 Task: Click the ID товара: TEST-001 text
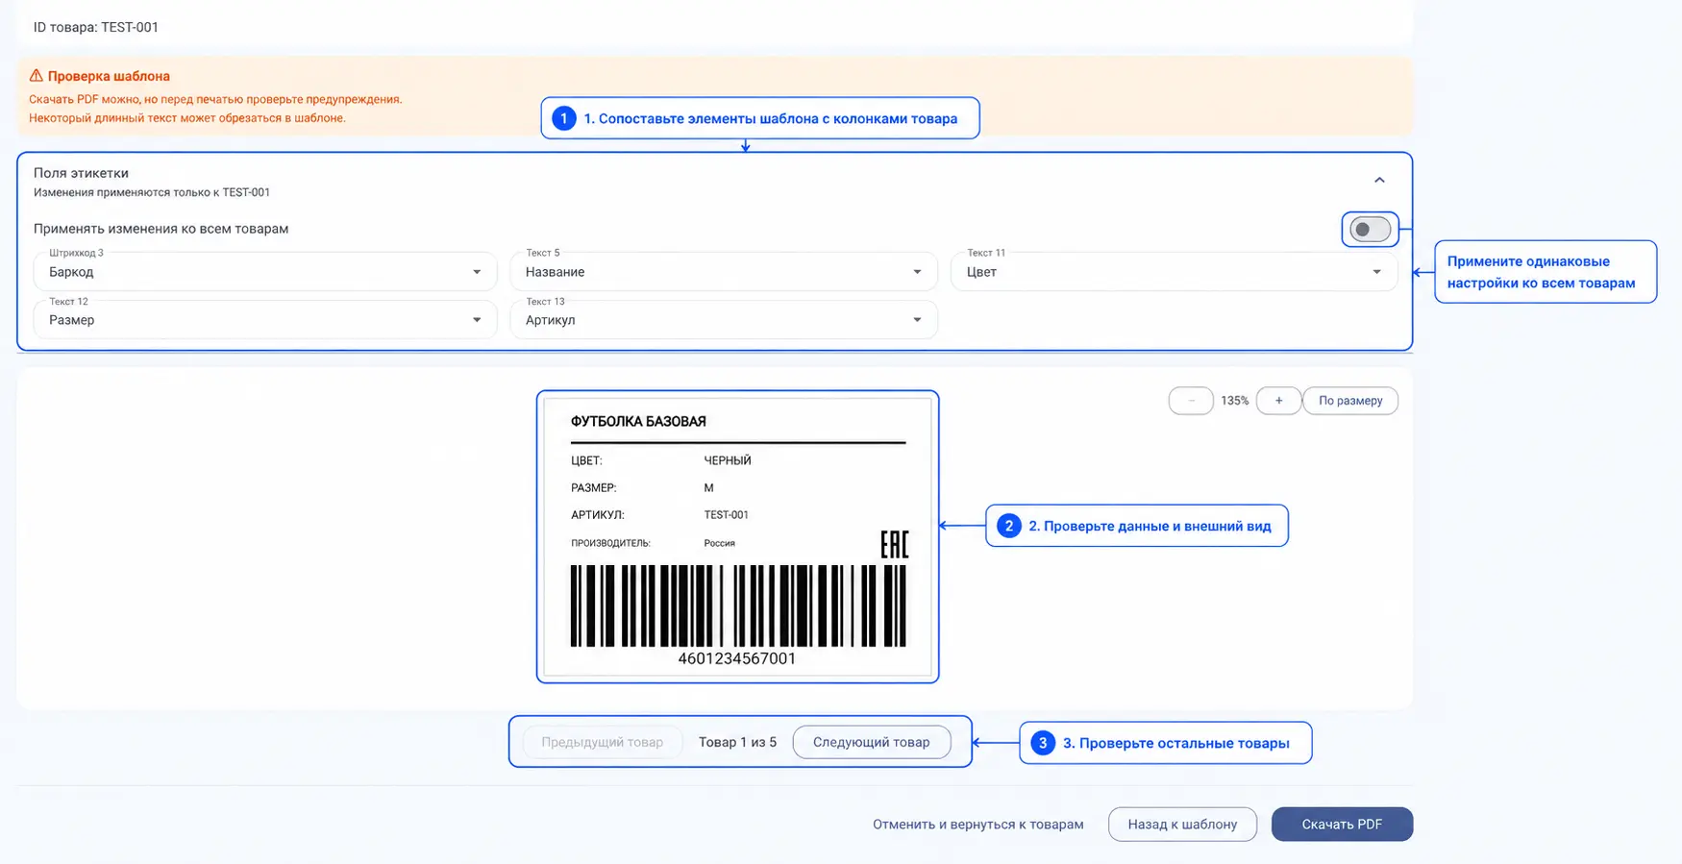click(96, 27)
